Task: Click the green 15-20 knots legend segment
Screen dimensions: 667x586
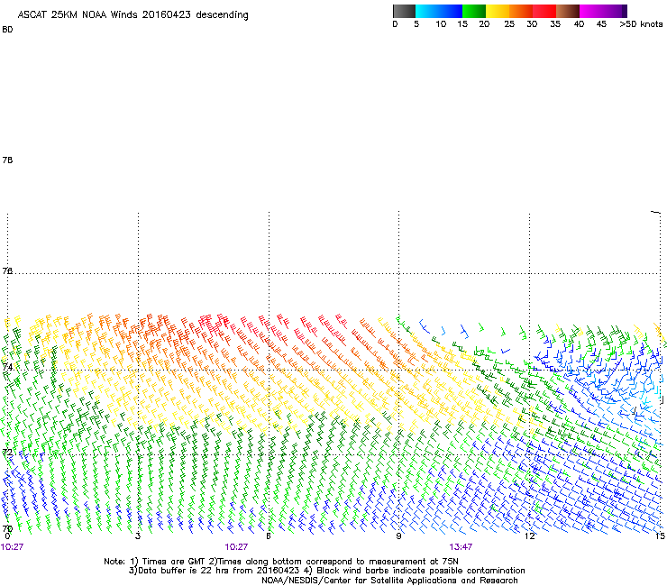Action: [x=474, y=11]
